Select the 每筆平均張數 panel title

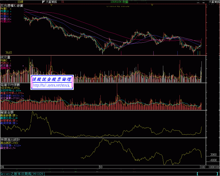click(10, 85)
